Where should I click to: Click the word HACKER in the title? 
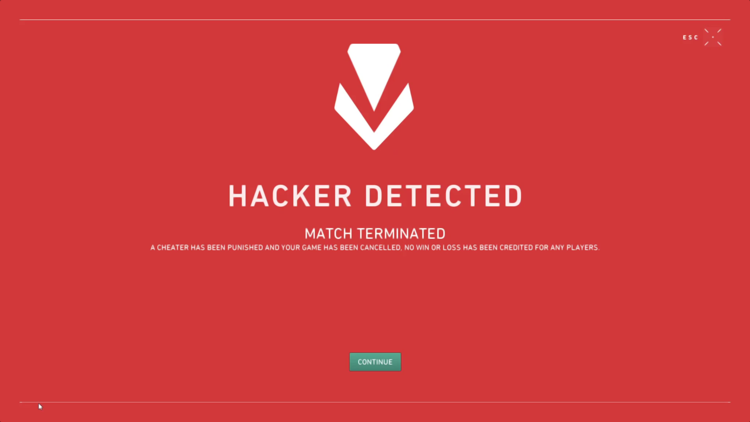coord(290,196)
